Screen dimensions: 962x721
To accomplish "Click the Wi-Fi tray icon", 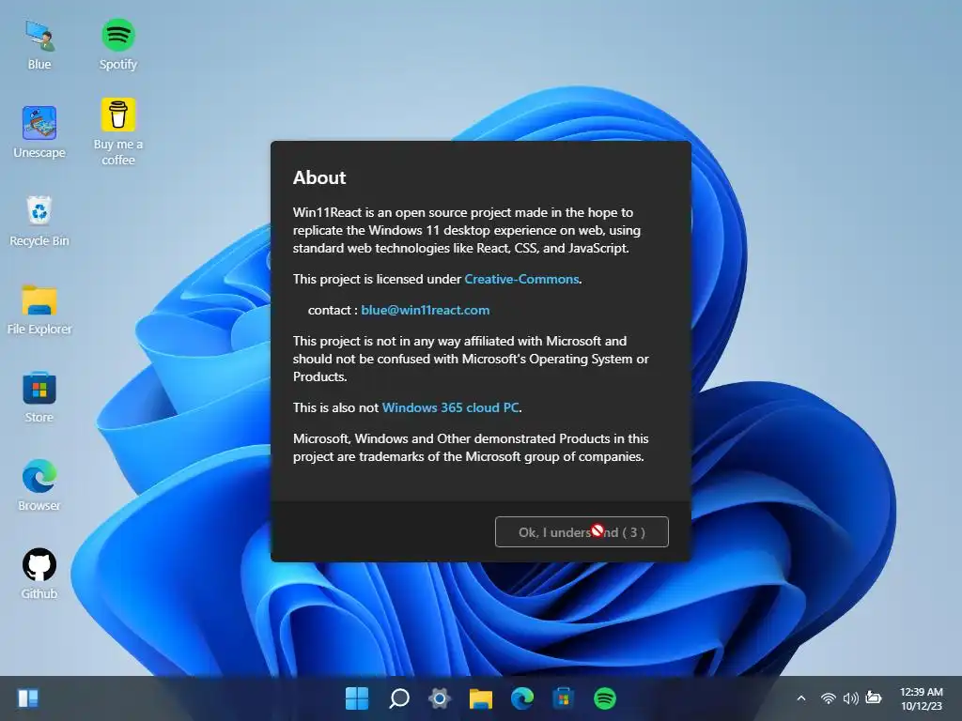I will coord(829,698).
